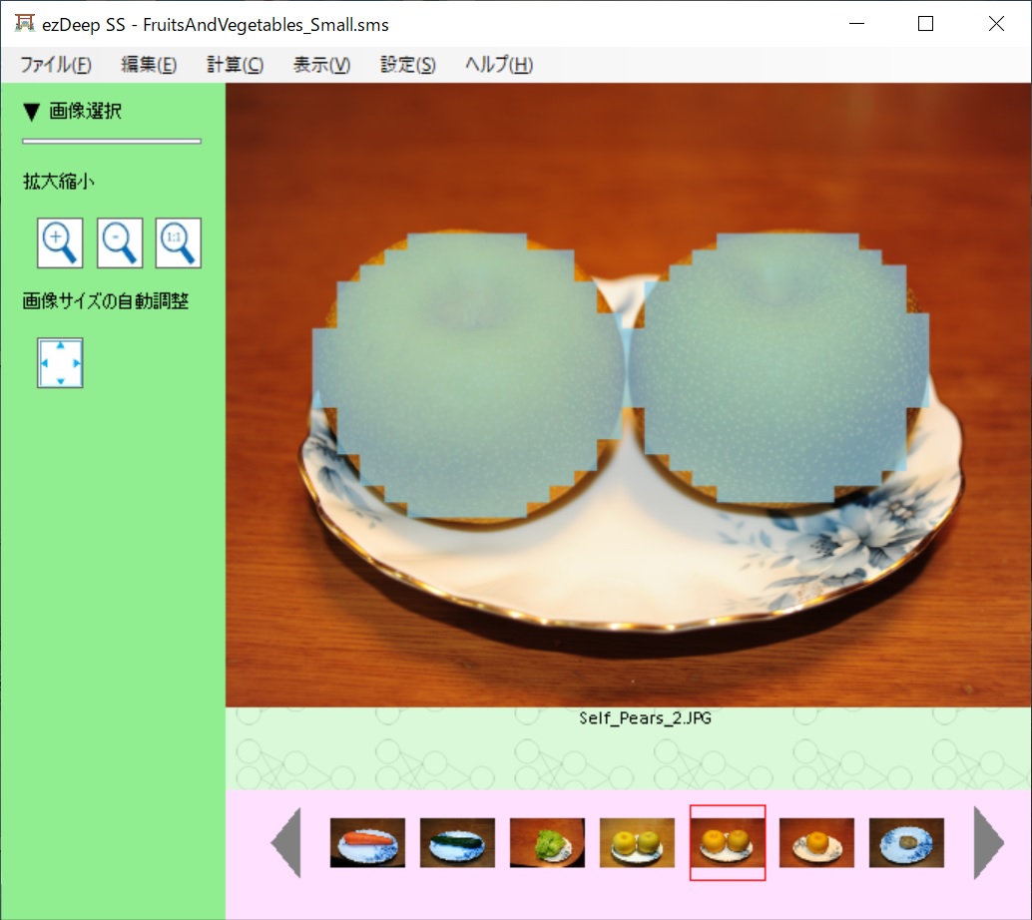
Task: Select the last thumbnail with blue plate
Action: [906, 843]
